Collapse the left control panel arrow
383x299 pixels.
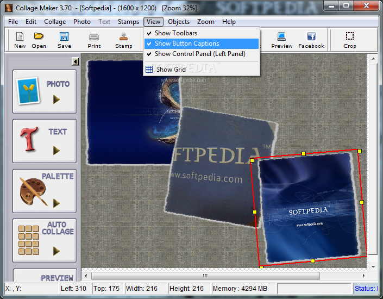pyautogui.click(x=75, y=61)
